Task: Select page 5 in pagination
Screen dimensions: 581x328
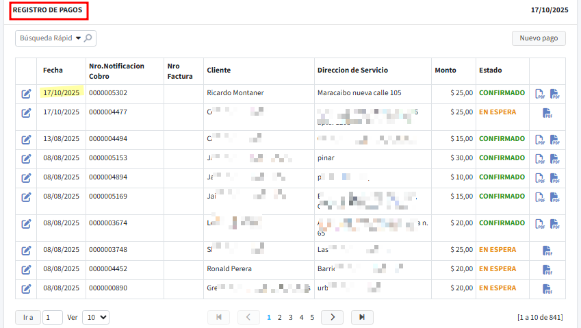Action: pyautogui.click(x=312, y=318)
